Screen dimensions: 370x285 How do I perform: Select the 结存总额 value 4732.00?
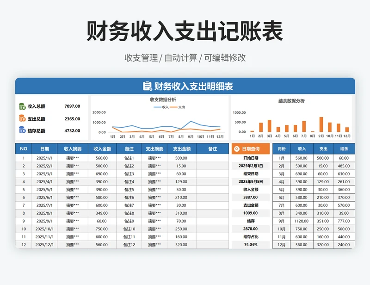(72, 130)
